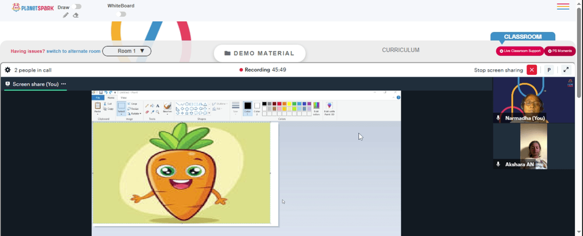
Task: Click the P button in call bar
Action: point(549,70)
